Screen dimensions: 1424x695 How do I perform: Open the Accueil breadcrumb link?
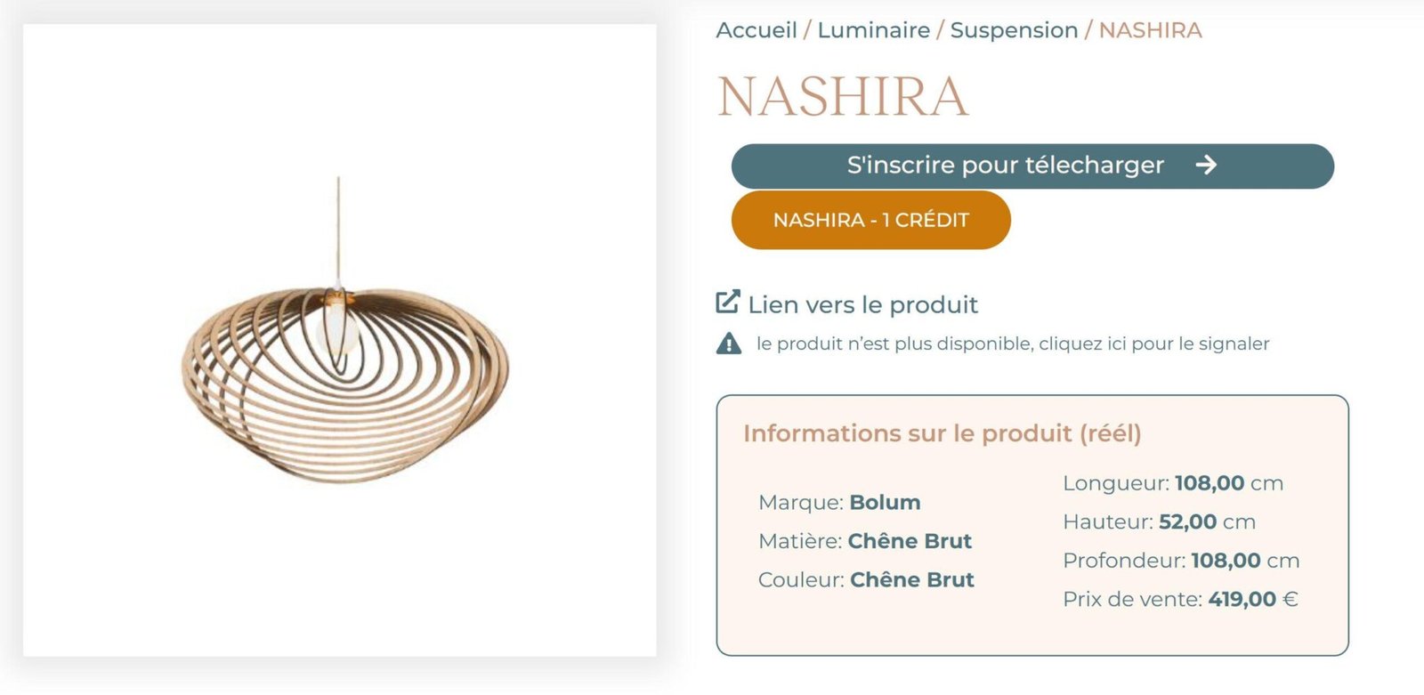click(x=756, y=30)
